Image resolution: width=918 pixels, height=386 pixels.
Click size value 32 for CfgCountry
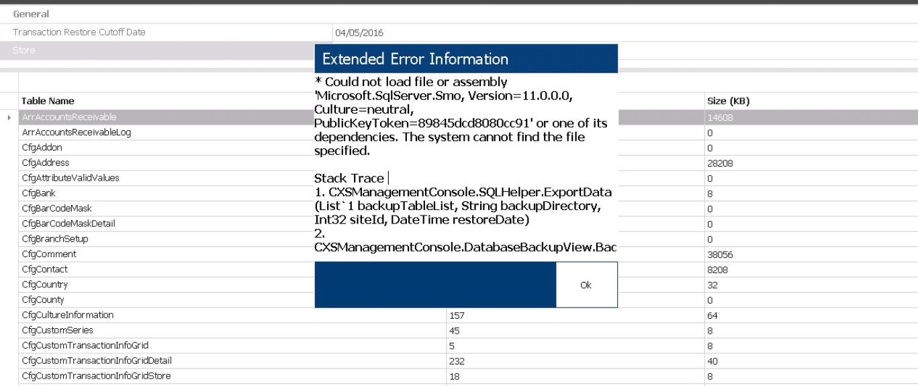pos(713,285)
